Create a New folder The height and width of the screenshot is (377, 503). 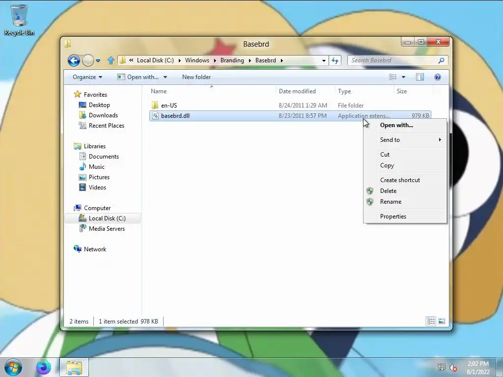[x=196, y=77]
